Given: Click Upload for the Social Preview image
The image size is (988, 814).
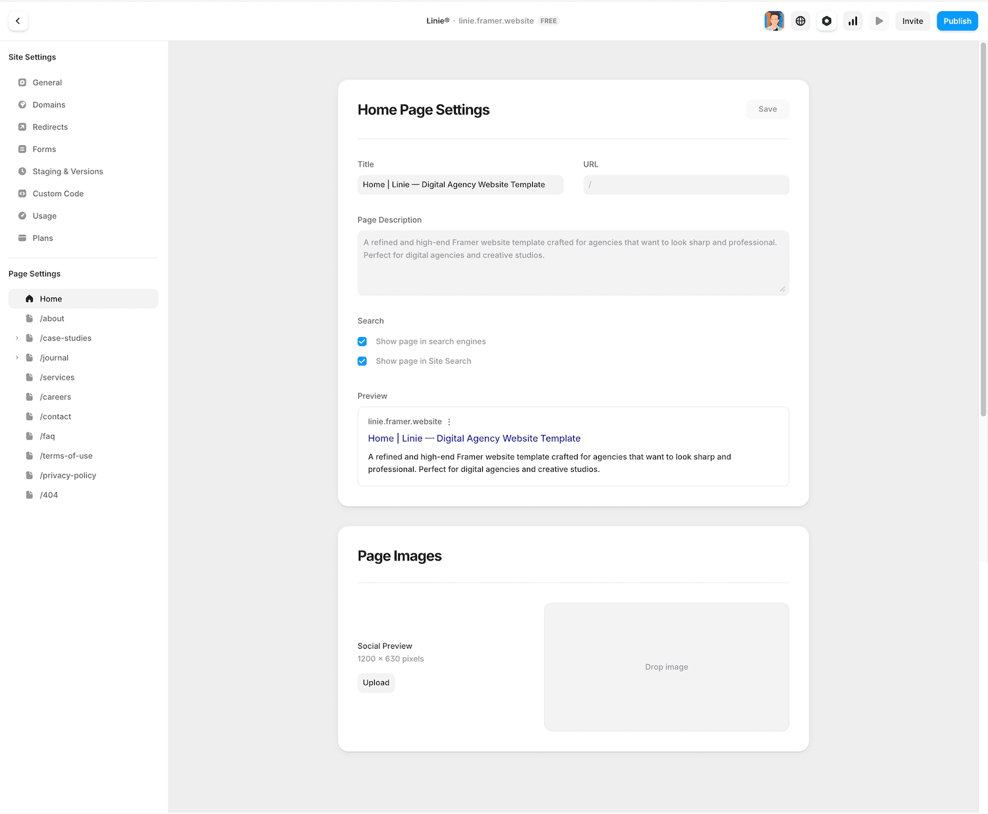Looking at the screenshot, I should (375, 682).
